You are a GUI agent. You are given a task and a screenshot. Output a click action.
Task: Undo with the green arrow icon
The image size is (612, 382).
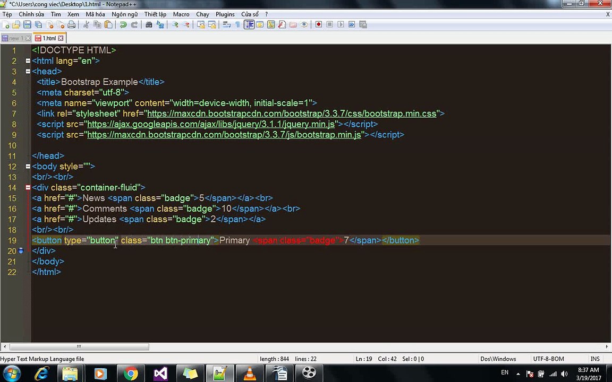[x=123, y=24]
